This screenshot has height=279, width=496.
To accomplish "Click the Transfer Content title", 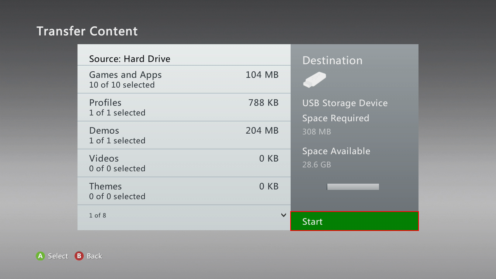I will [x=87, y=31].
